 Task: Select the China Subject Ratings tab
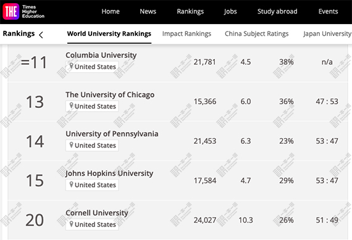tap(257, 34)
